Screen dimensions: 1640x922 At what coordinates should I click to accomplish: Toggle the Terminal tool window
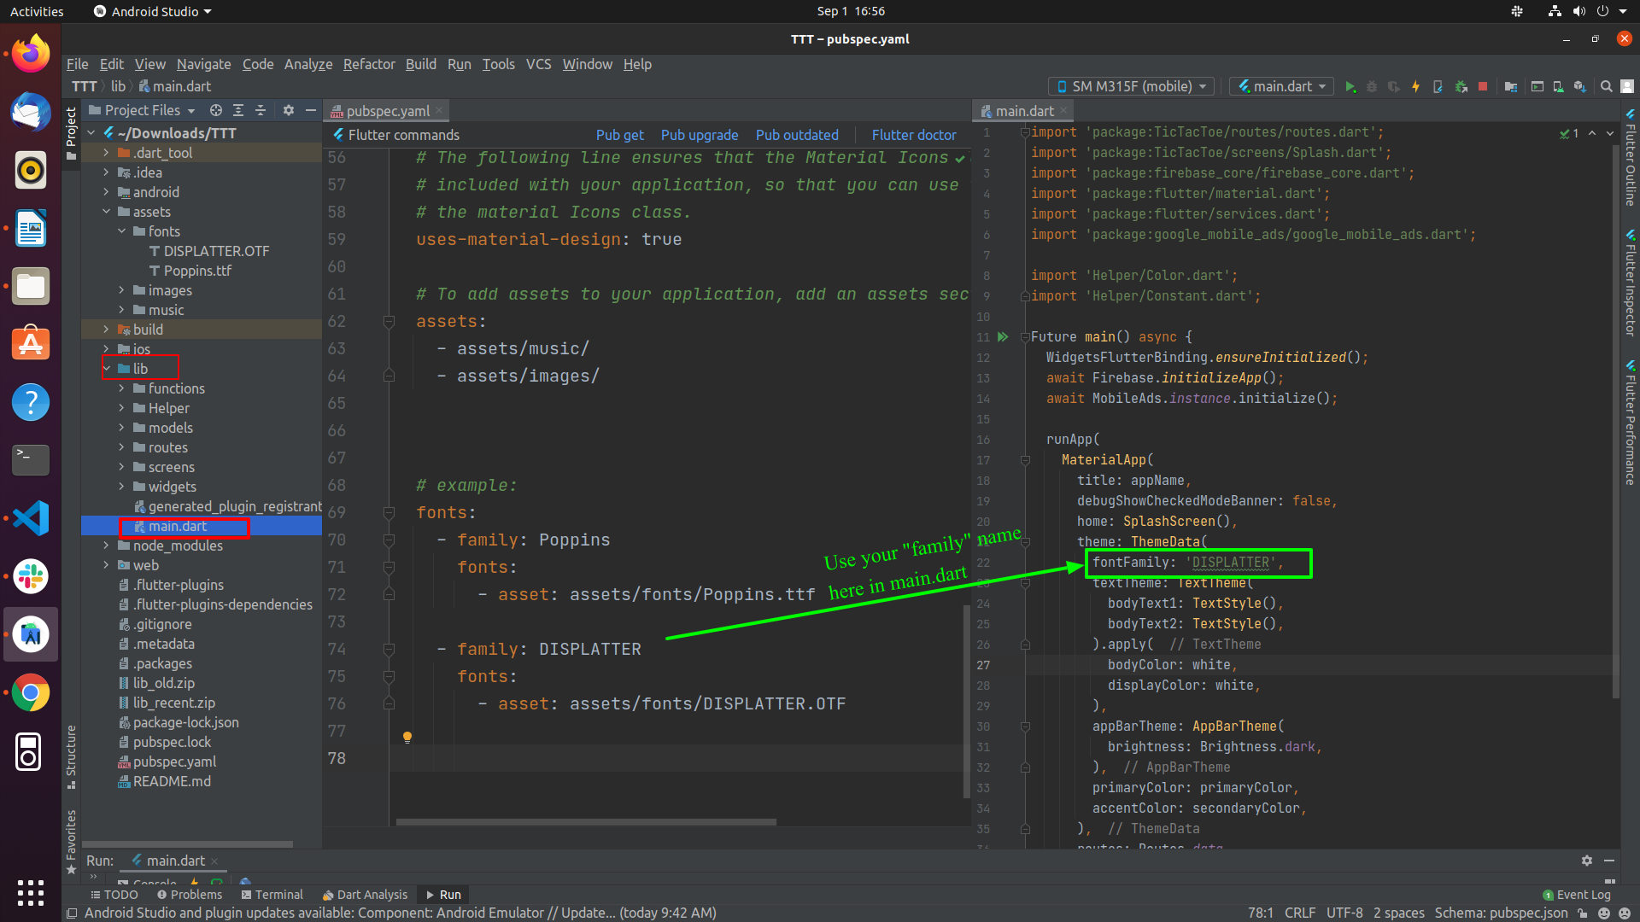coord(272,895)
